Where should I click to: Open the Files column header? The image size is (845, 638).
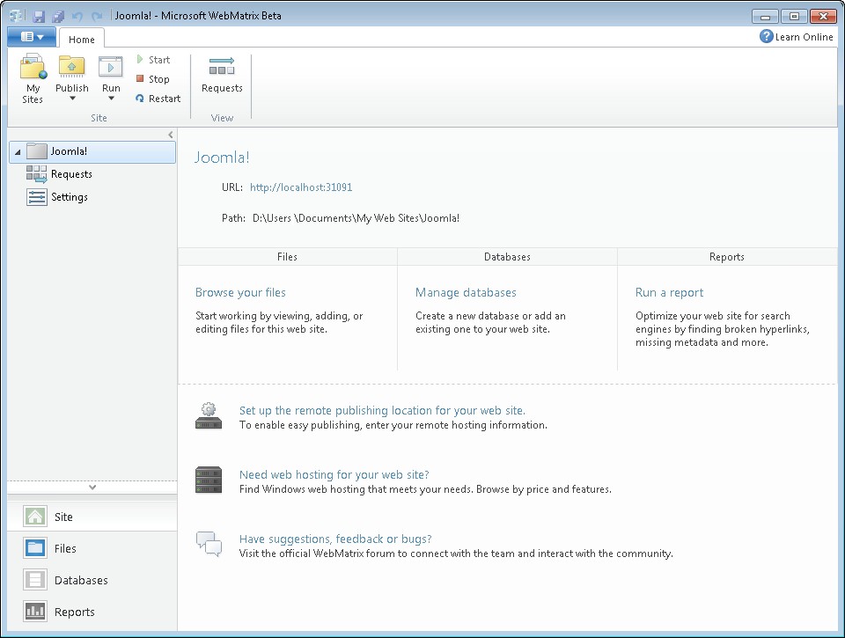(287, 257)
